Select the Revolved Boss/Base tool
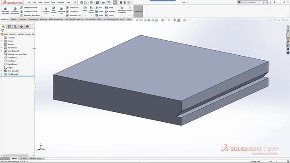This screenshot has width=290, height=163. (x=15, y=11)
